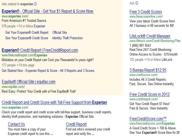The height and width of the screenshot is (136, 182).
Task: Click the 'All 3 Reports and 3 Scores' link
Action: (x=77, y=70)
